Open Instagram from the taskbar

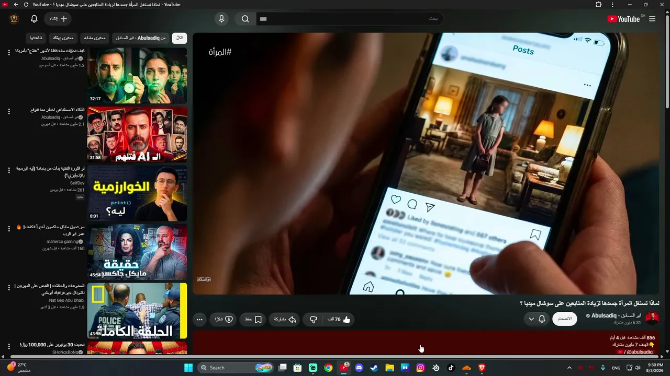pyautogui.click(x=420, y=368)
